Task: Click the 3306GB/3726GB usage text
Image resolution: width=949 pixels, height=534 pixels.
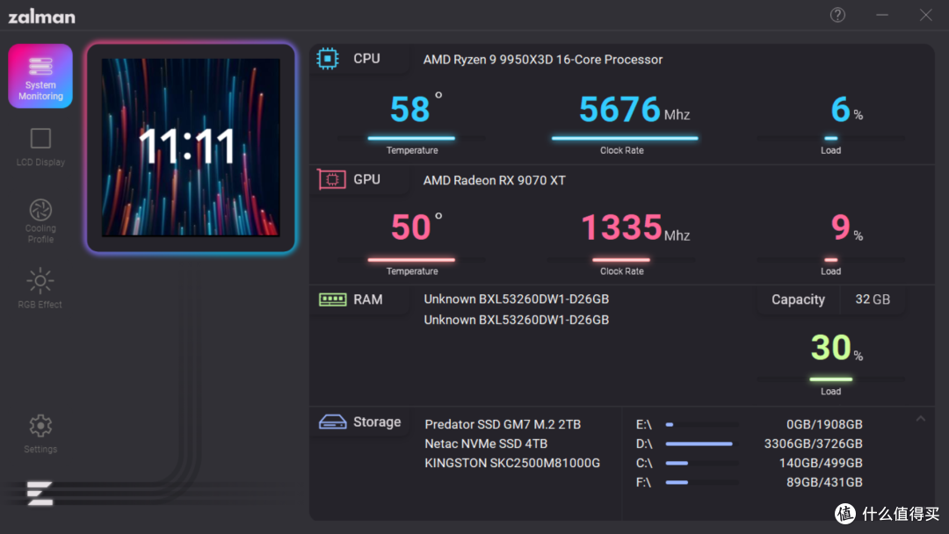Action: point(814,444)
